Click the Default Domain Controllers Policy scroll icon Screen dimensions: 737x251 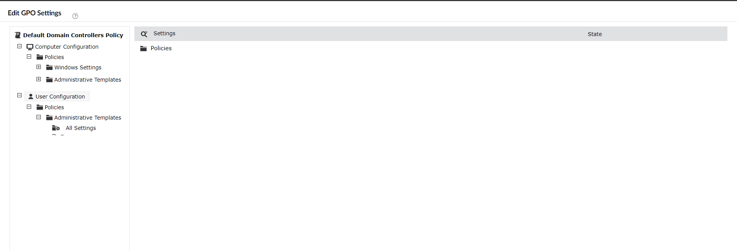(18, 35)
